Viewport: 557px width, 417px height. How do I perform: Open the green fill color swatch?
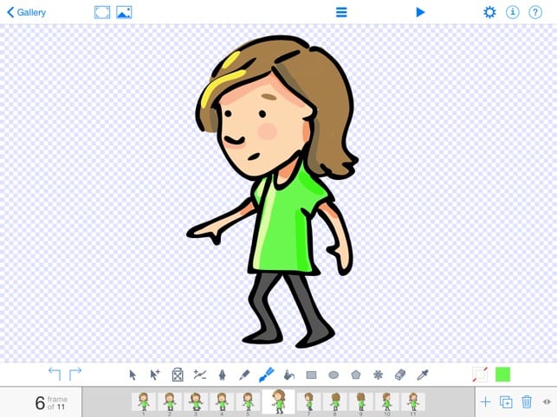pos(502,375)
